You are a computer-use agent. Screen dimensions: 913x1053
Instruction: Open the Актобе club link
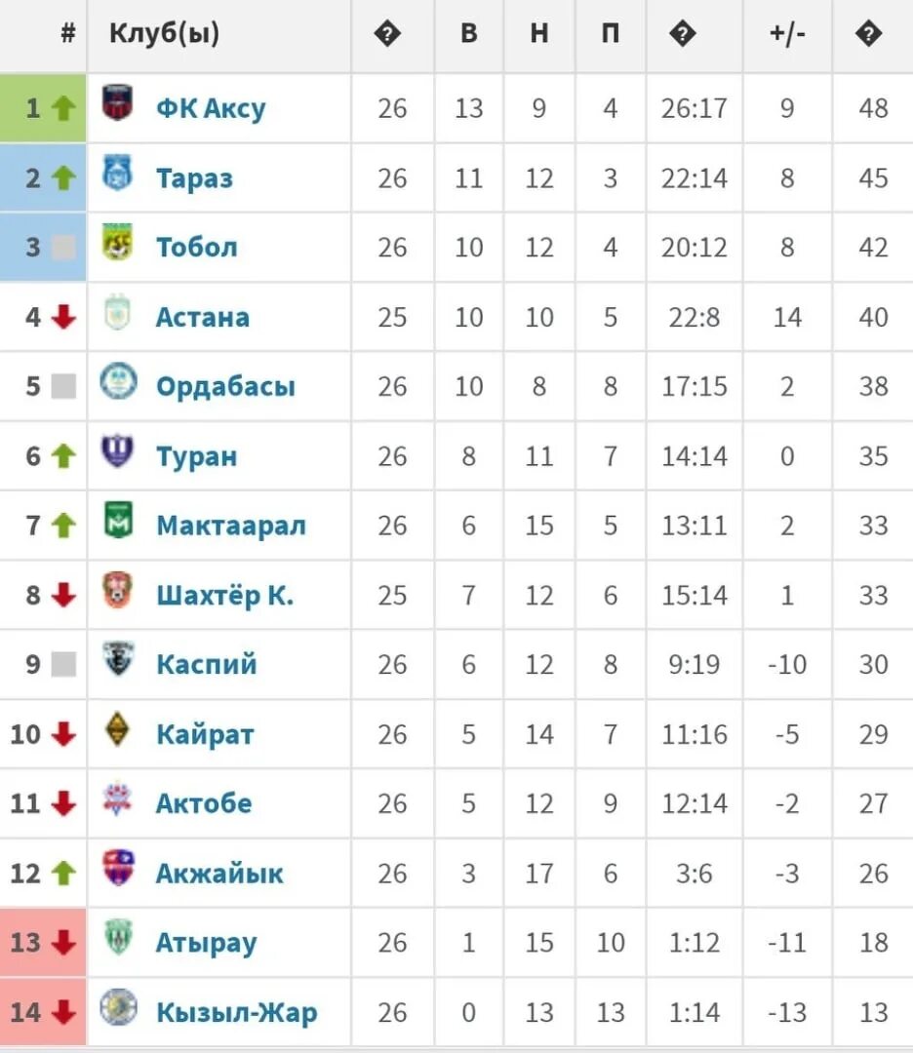(204, 803)
